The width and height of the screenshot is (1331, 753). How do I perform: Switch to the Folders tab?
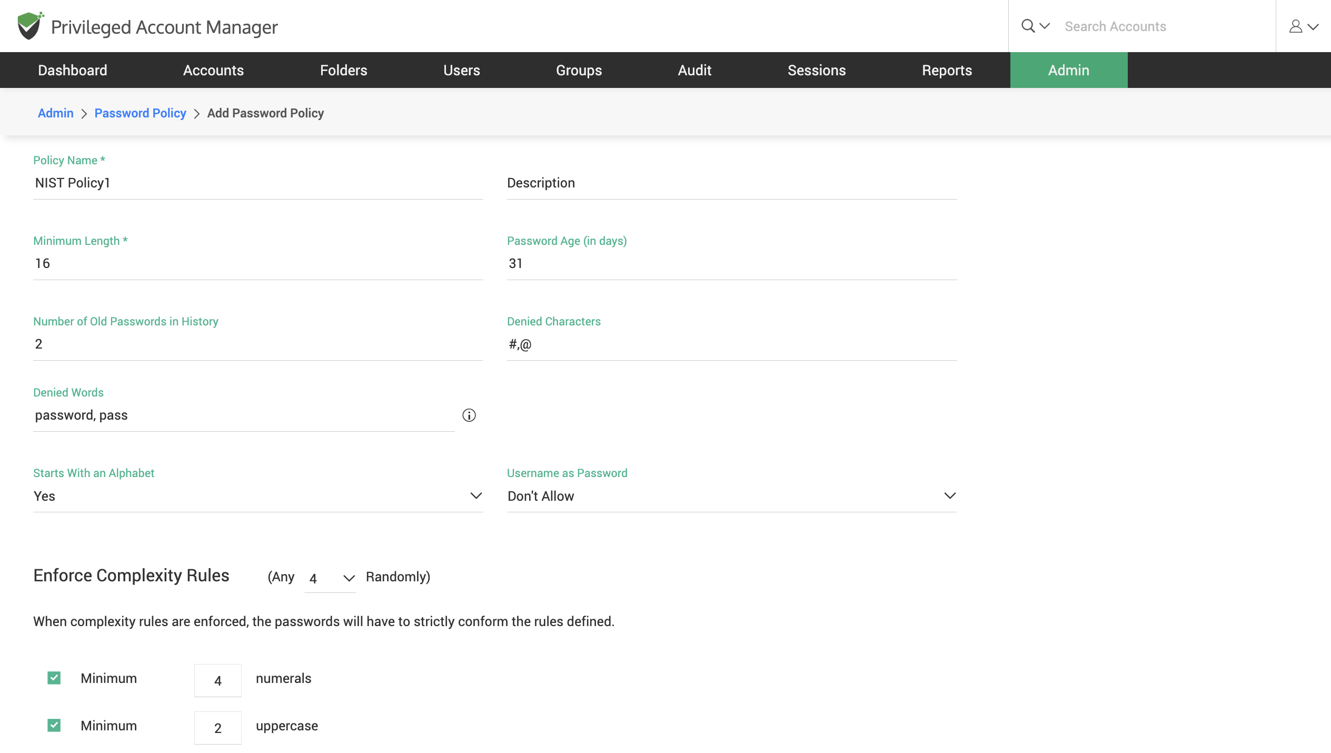tap(344, 70)
